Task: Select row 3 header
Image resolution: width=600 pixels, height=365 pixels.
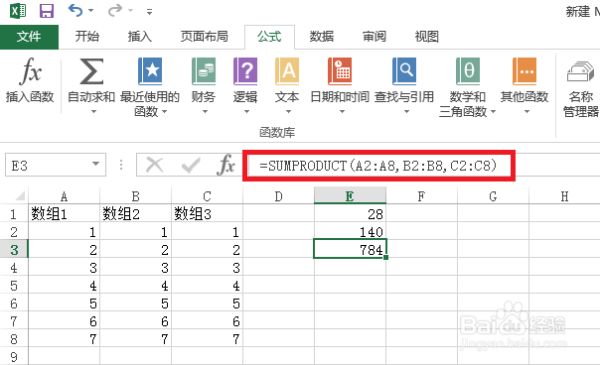Action: tap(14, 250)
